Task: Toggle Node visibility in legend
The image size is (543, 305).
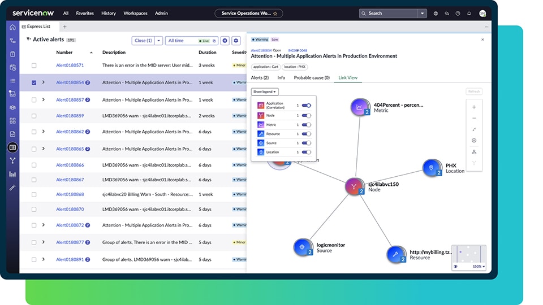Action: (307, 115)
